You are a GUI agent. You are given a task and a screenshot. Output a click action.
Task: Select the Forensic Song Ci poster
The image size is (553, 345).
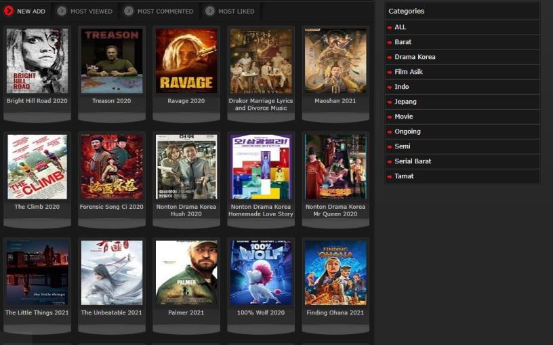pyautogui.click(x=112, y=167)
